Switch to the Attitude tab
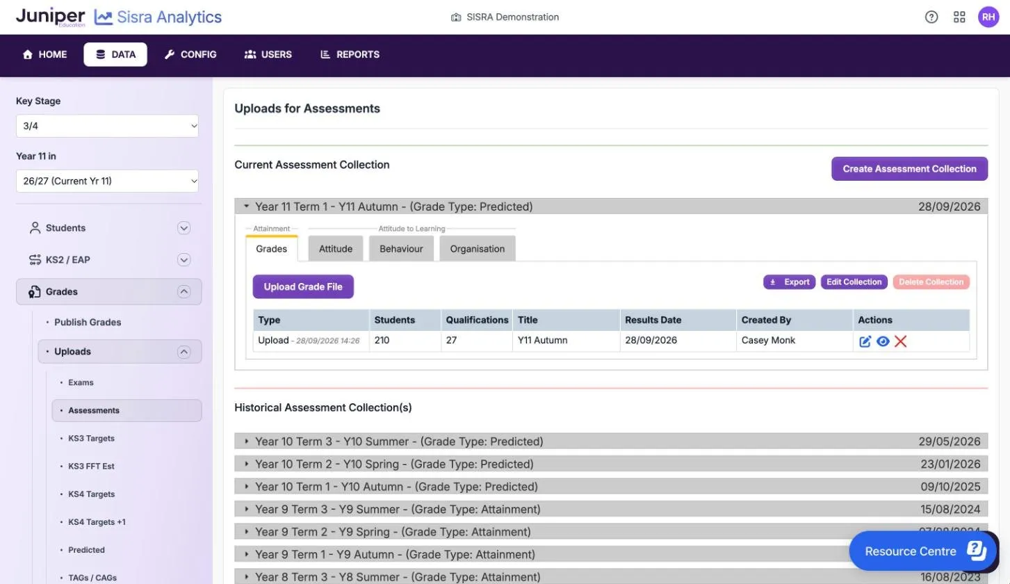Viewport: 1010px width, 584px height. click(336, 249)
